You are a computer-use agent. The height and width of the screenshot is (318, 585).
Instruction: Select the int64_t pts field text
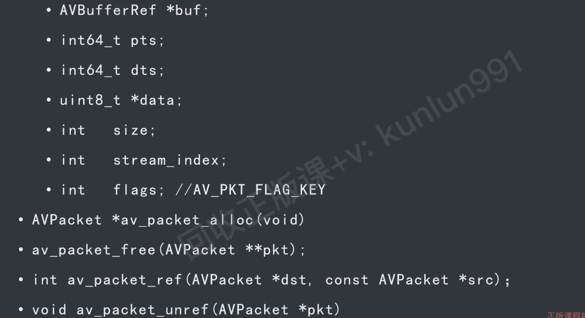[113, 41]
